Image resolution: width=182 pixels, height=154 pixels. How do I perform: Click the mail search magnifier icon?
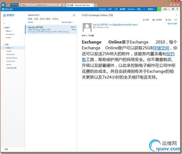74,15
